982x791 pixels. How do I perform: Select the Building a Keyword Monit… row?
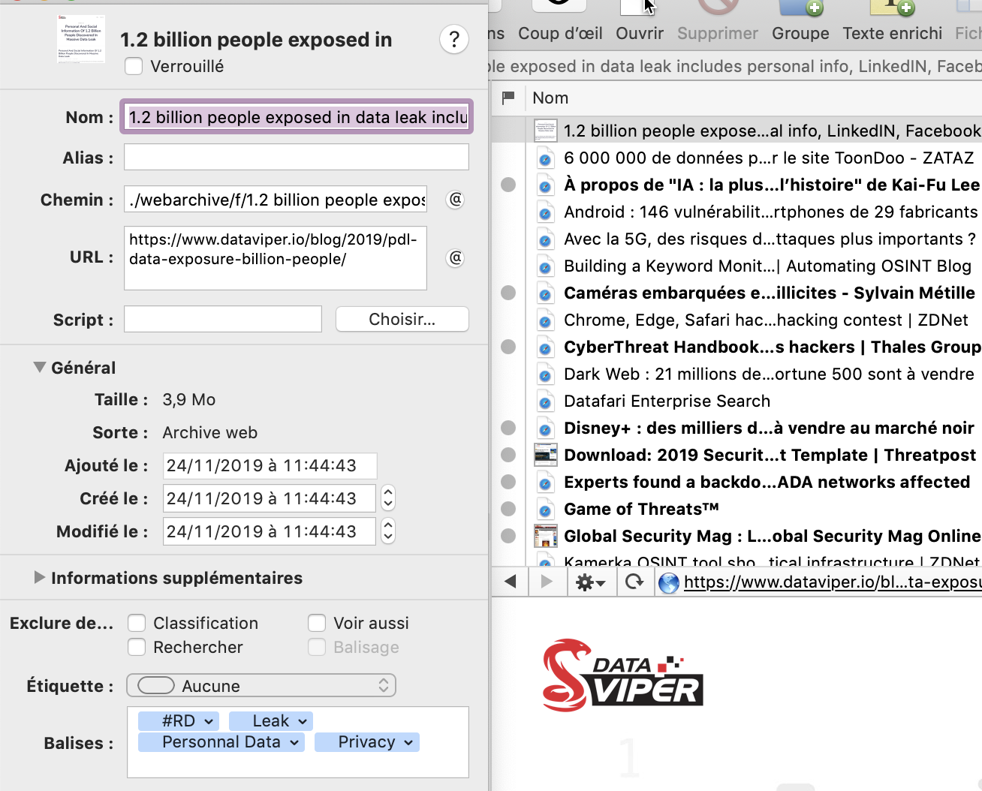point(736,266)
